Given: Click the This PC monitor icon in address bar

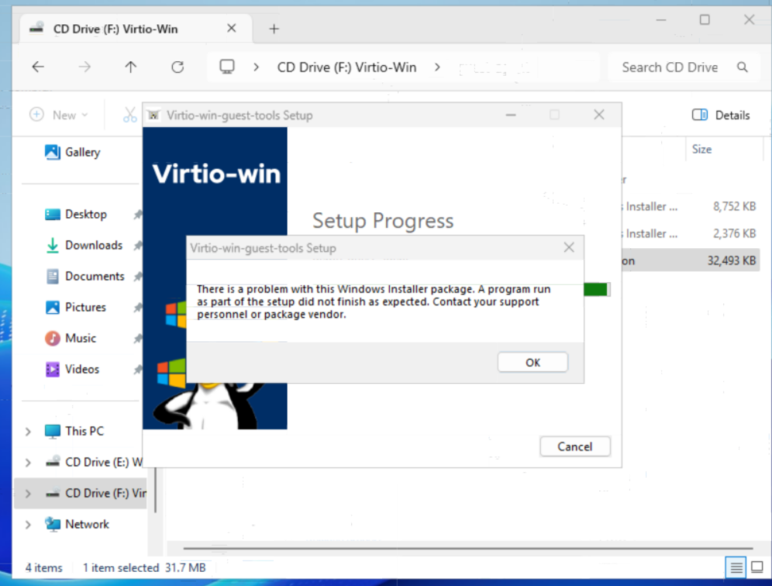Looking at the screenshot, I should coord(227,67).
